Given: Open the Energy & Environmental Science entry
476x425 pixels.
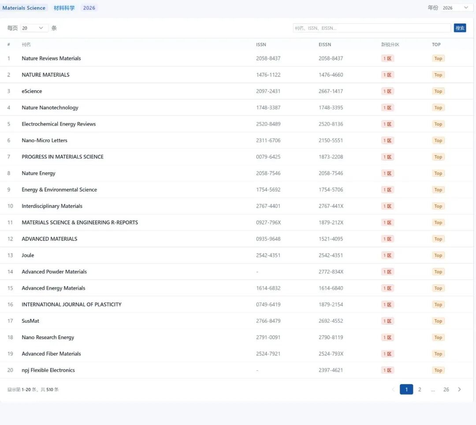Looking at the screenshot, I should point(59,190).
